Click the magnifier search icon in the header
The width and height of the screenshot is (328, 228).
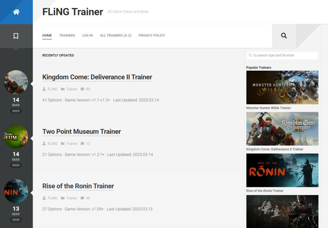click(x=284, y=36)
